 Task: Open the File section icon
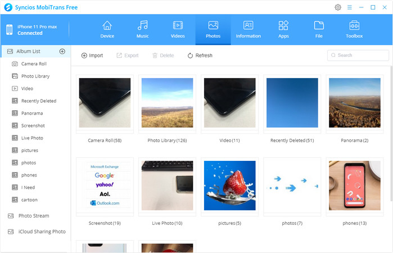pos(319,25)
